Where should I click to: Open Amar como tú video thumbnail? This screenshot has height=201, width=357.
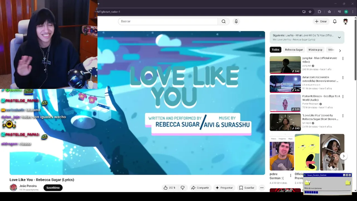[285, 84]
